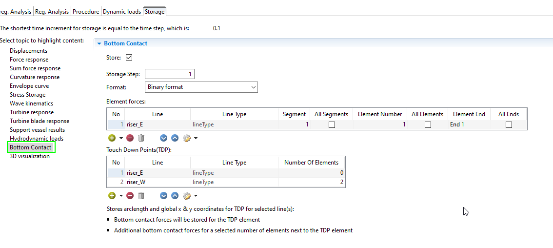The width and height of the screenshot is (553, 248).
Task: Open the Procedure tab
Action: click(x=86, y=11)
